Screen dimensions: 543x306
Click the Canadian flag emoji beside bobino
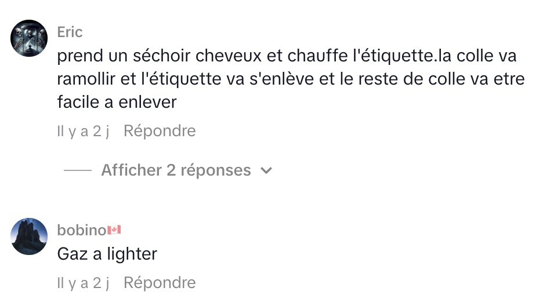tap(114, 230)
